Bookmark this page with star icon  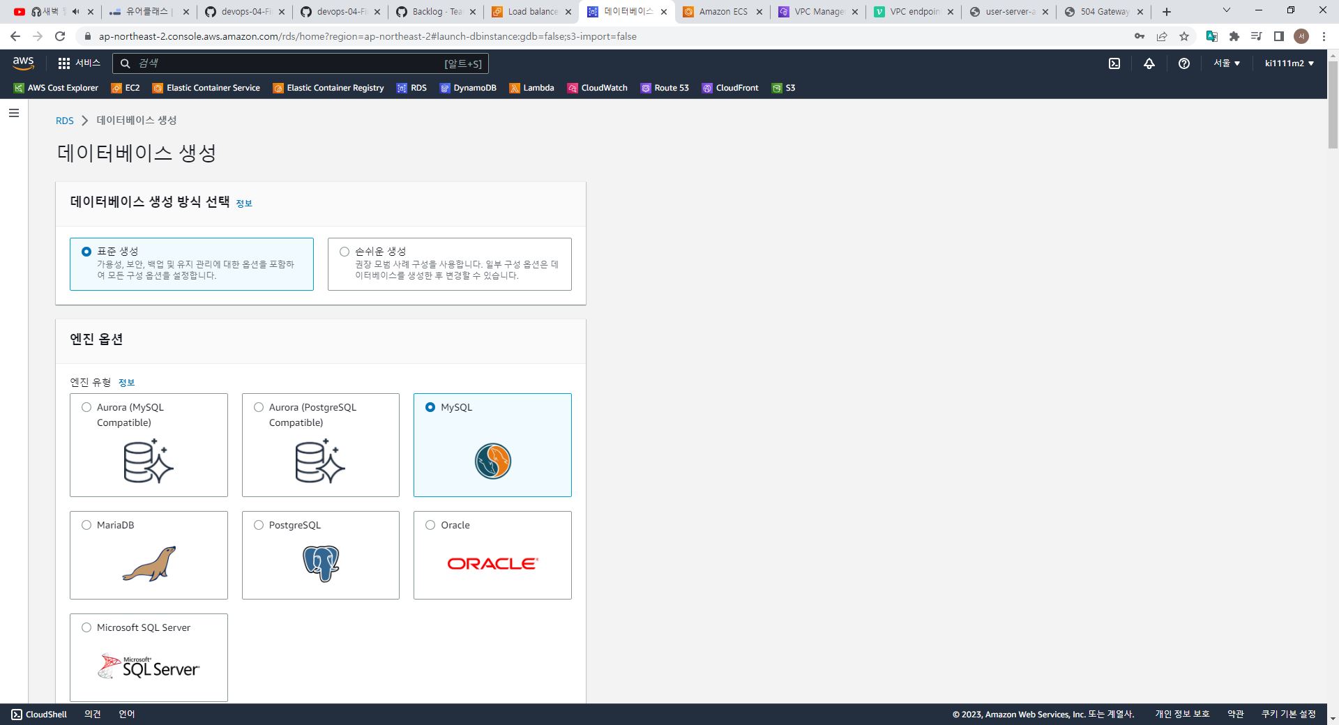coord(1184,36)
